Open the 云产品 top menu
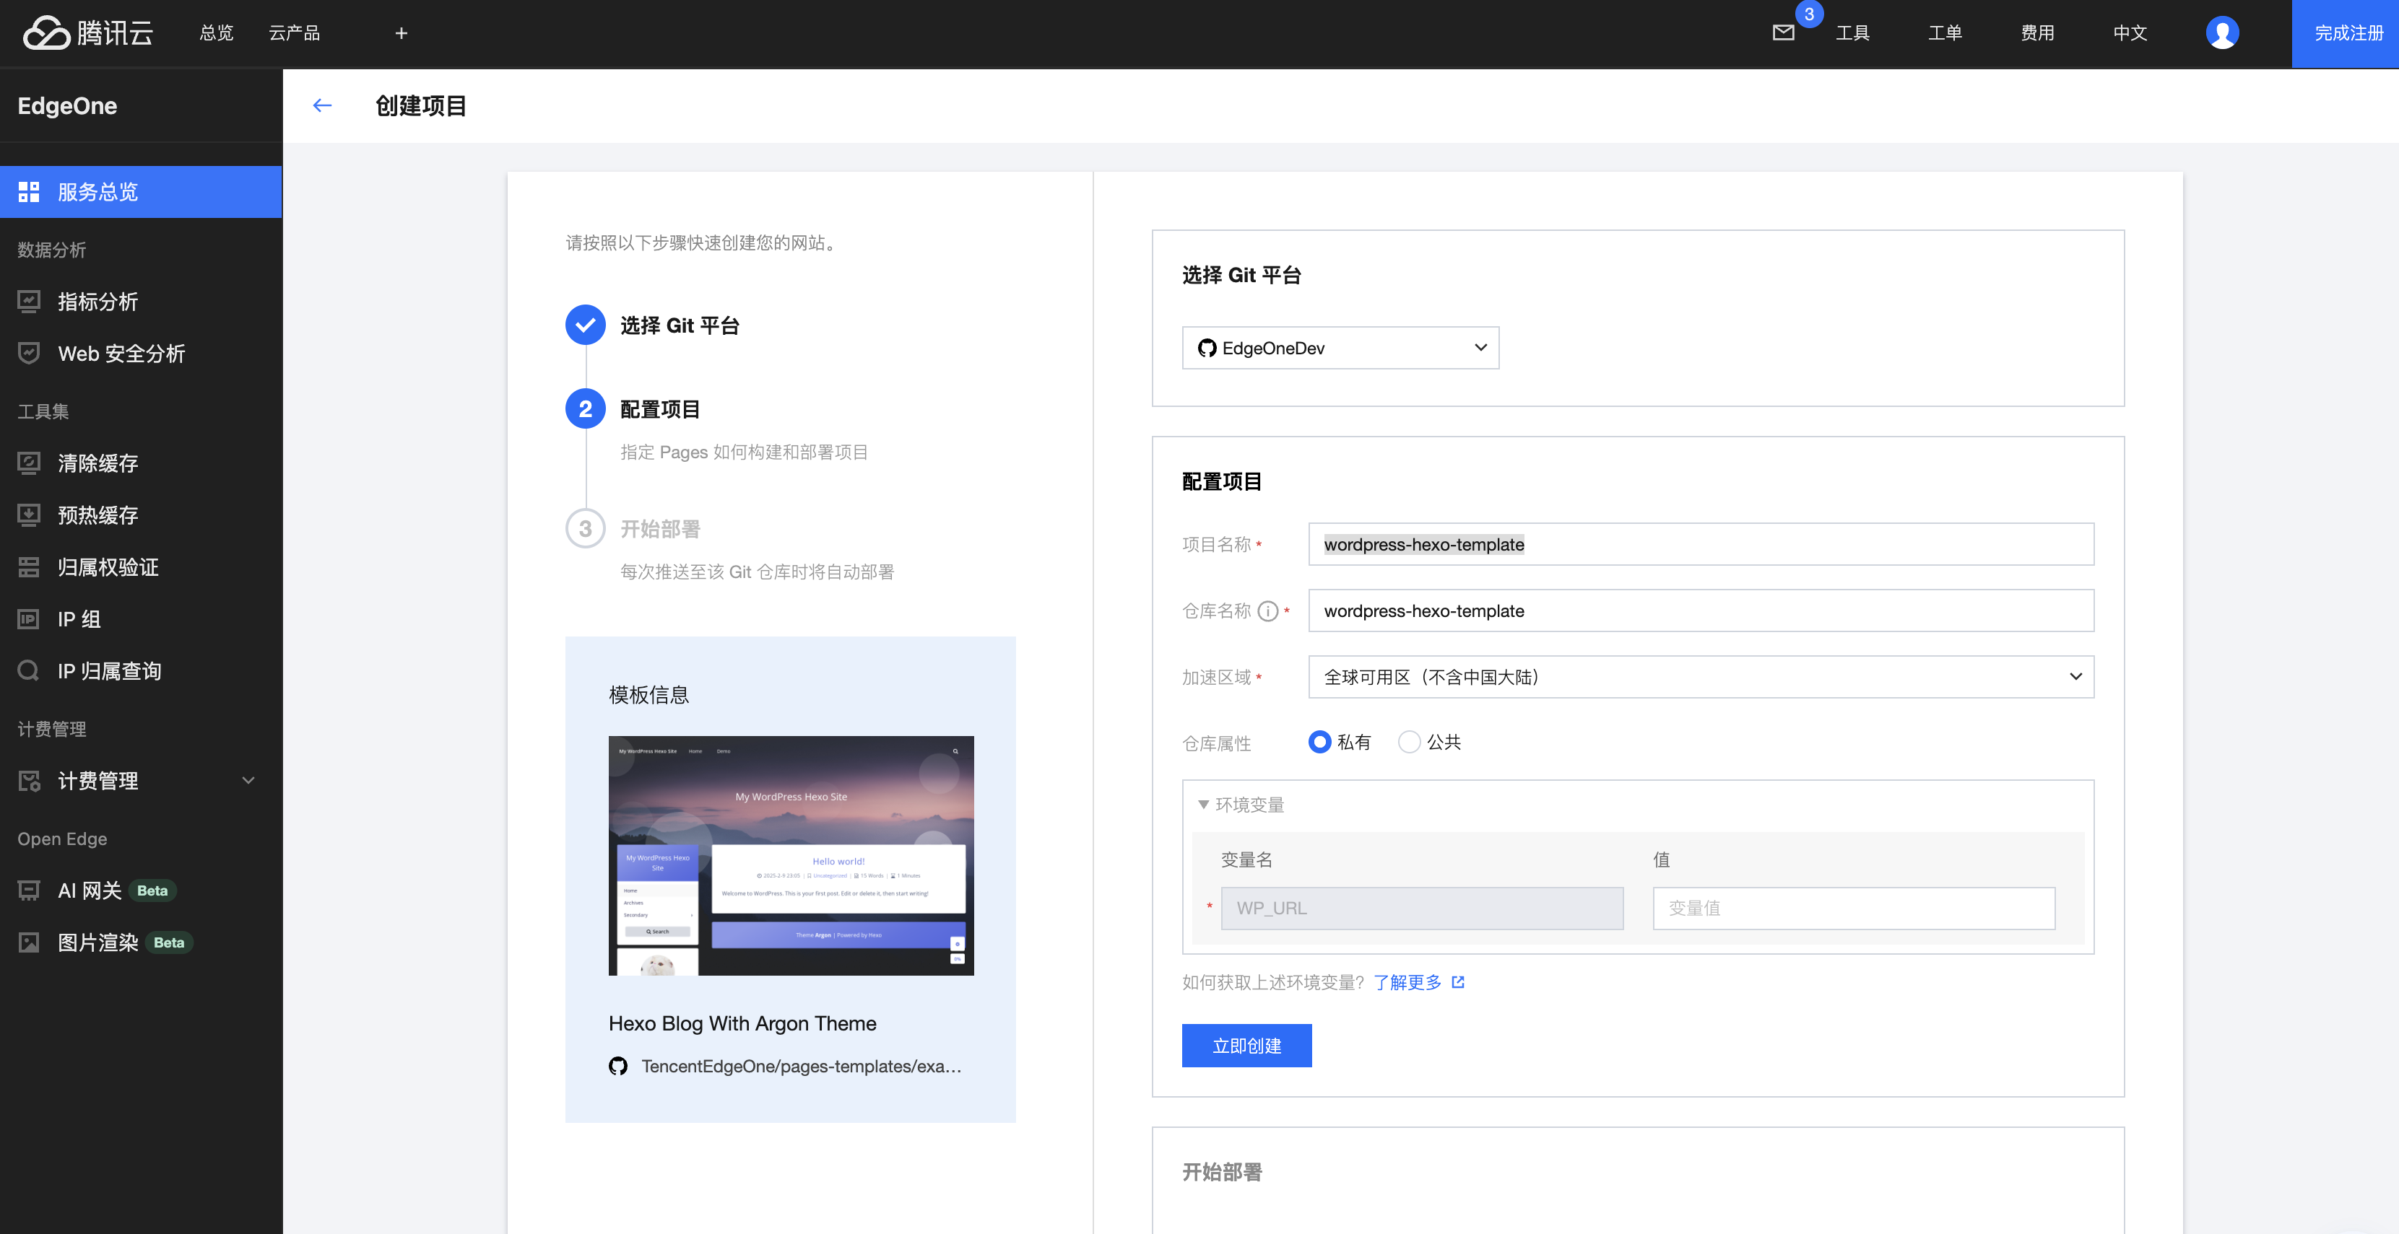 point(295,33)
